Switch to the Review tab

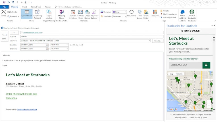coord(48,7)
